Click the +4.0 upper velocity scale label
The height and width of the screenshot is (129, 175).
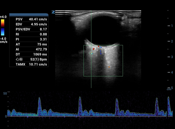click(x=3, y=17)
